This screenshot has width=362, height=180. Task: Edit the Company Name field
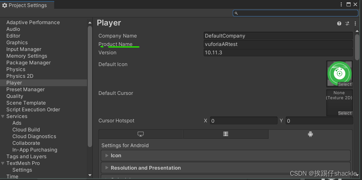pyautogui.click(x=278, y=36)
